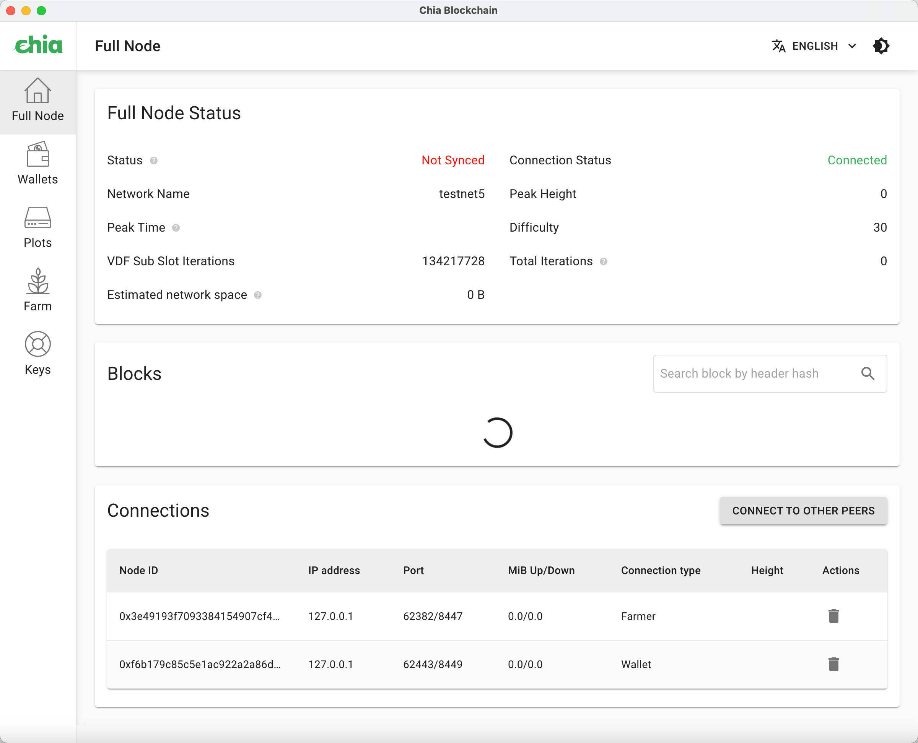Click the CONNECT TO OTHER PEERS button

click(x=803, y=511)
